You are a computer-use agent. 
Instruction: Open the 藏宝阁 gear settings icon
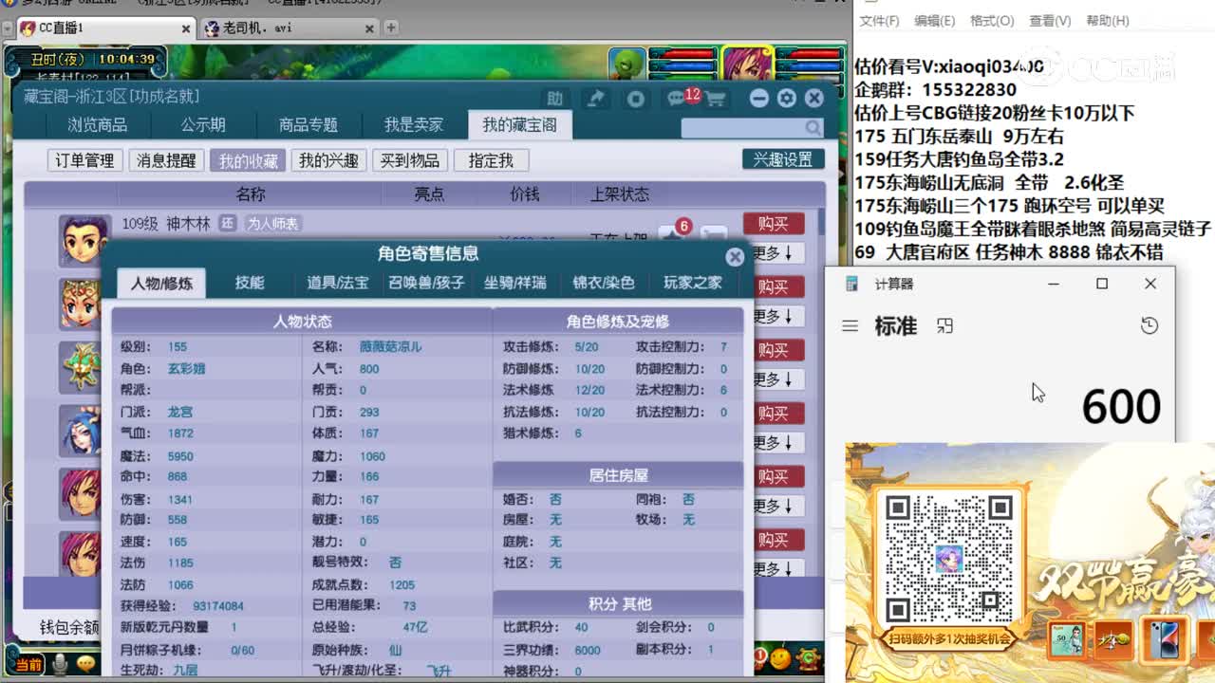click(786, 98)
